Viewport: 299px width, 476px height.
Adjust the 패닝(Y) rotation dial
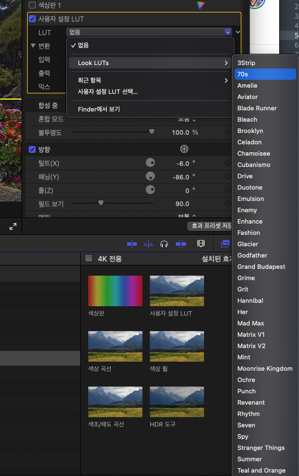150,177
